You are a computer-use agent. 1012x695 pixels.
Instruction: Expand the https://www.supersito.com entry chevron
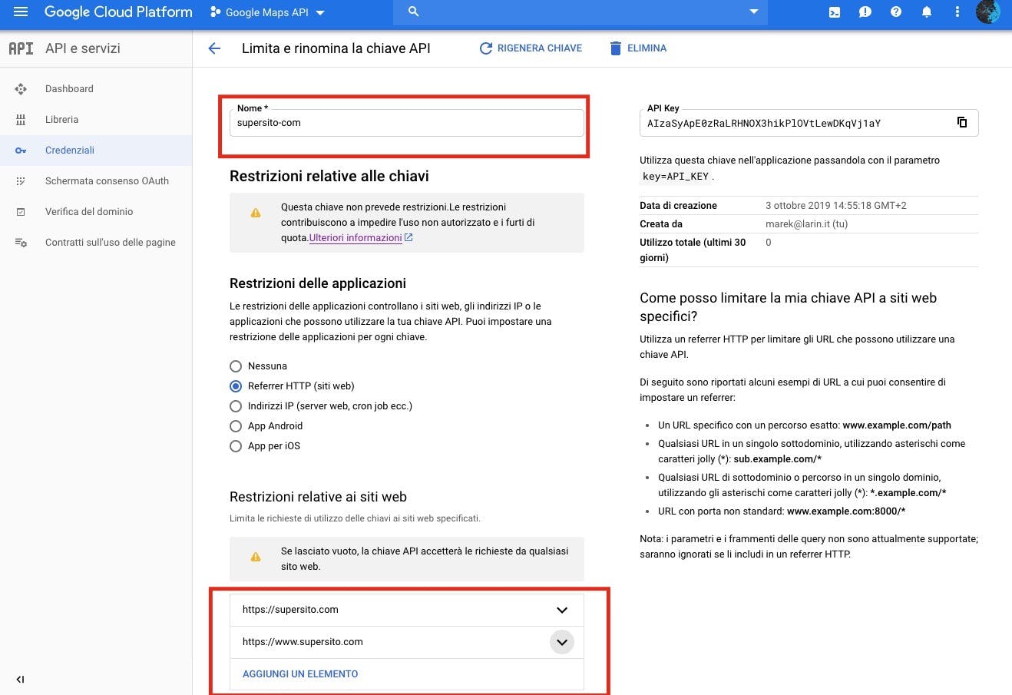tap(561, 641)
